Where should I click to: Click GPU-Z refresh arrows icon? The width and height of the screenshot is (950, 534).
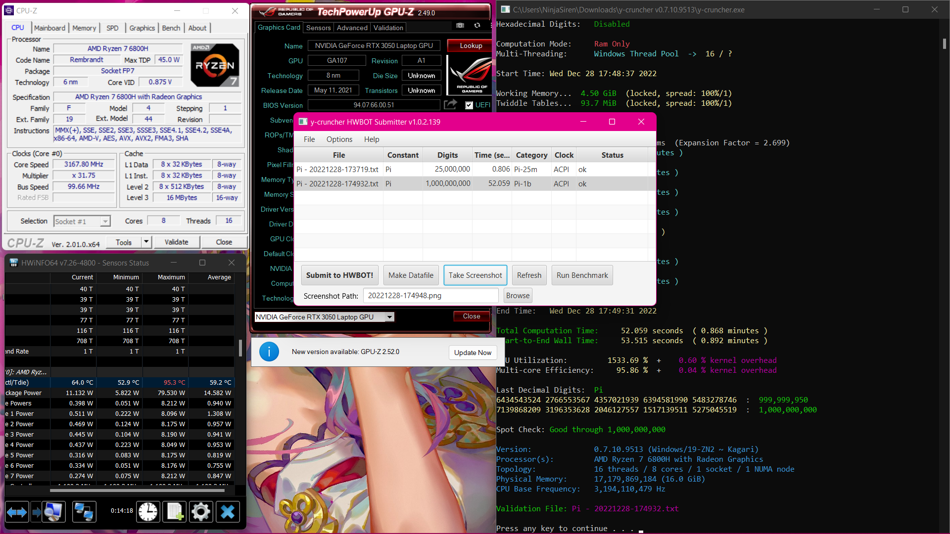[x=477, y=25]
